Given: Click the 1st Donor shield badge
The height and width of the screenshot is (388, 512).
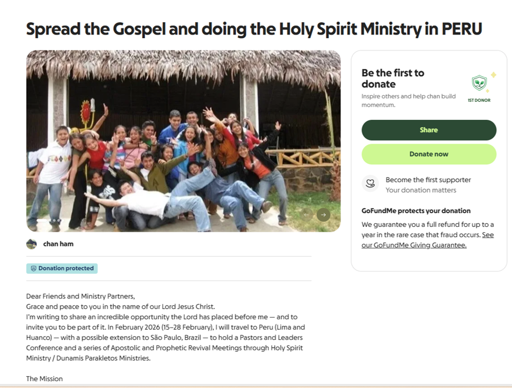Looking at the screenshot, I should [479, 83].
